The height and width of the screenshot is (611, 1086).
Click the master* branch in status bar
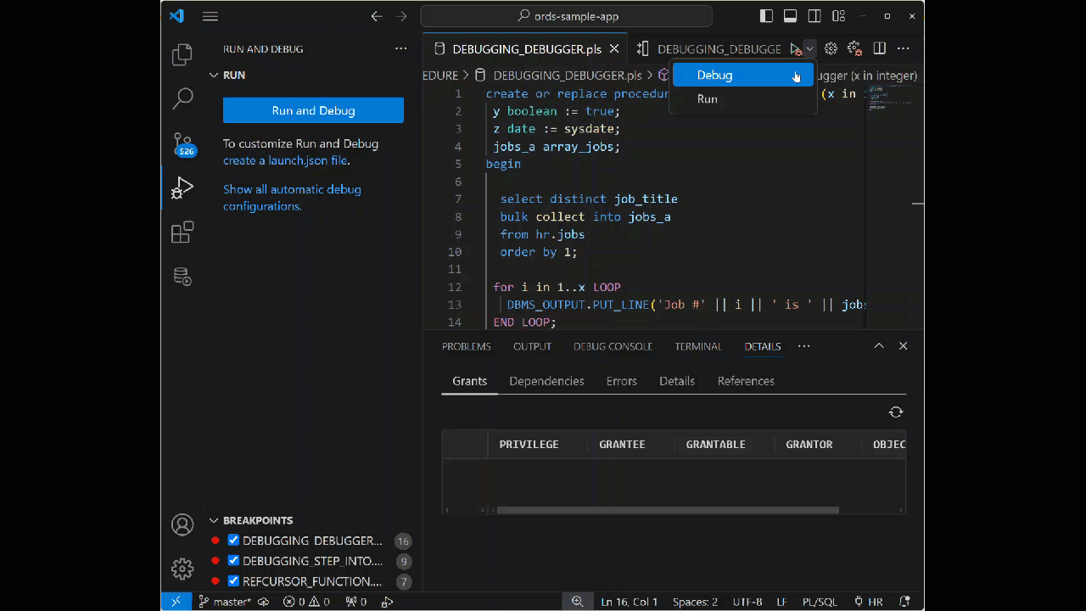click(226, 602)
